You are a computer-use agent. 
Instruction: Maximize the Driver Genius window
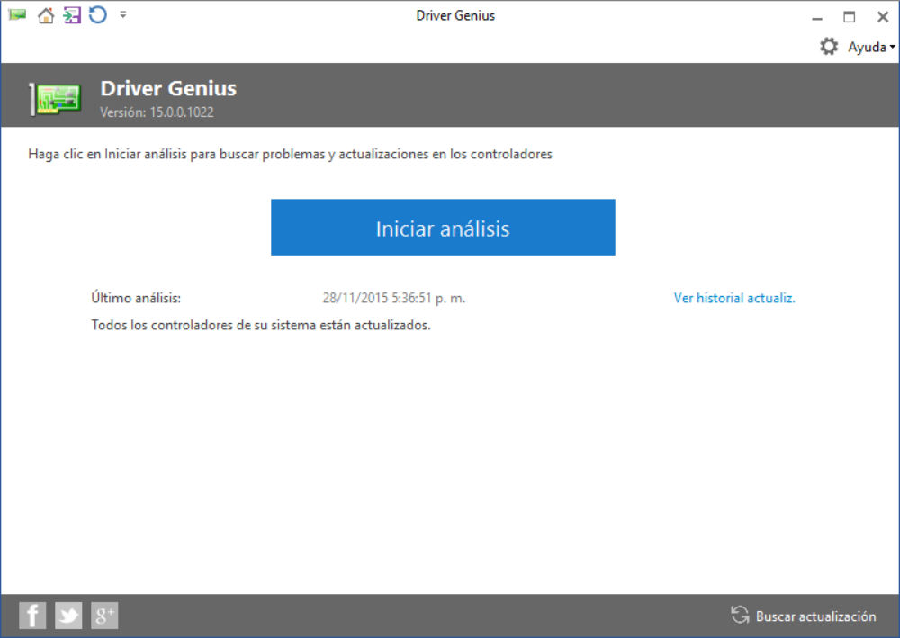click(x=850, y=16)
